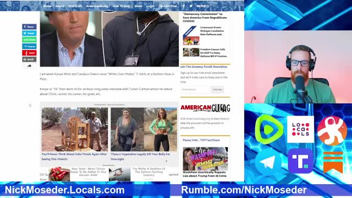
Task: Open the Store navigation item
Action: pyautogui.click(x=138, y=6)
